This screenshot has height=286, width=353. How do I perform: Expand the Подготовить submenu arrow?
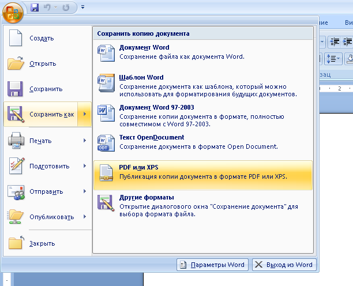point(85,166)
